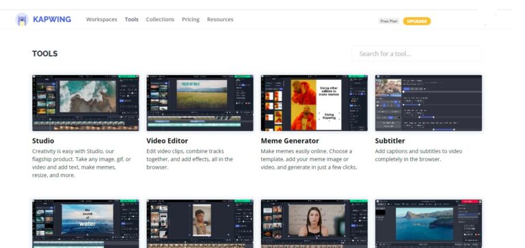Focus the Search for a tool field
This screenshot has width=525, height=248.
(417, 53)
